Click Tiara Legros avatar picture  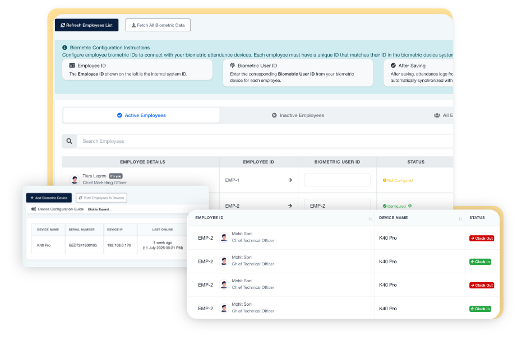pyautogui.click(x=75, y=180)
